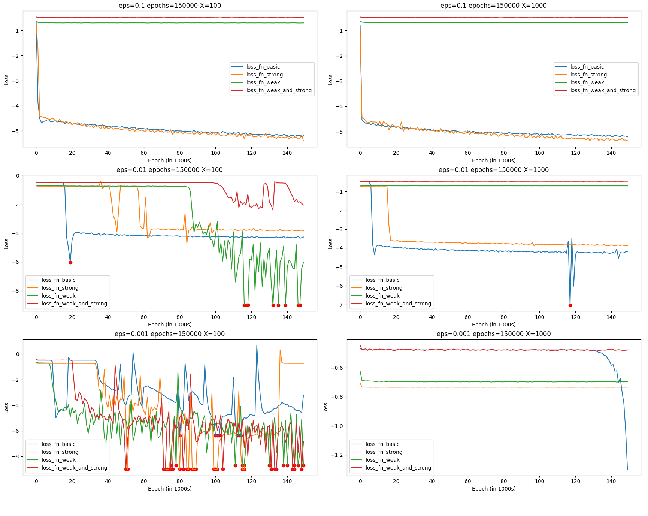Click the 'Loss' y-axis label of eps=0.01 X=1000 plot
This screenshot has height=516, width=648.
(330, 244)
